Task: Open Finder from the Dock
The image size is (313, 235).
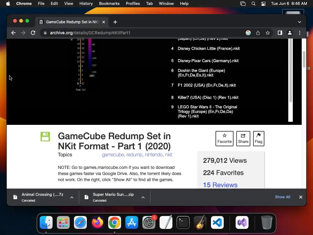Action: click(x=46, y=222)
